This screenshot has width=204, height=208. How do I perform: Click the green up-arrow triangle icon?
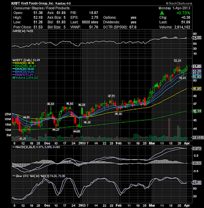(x=162, y=13)
